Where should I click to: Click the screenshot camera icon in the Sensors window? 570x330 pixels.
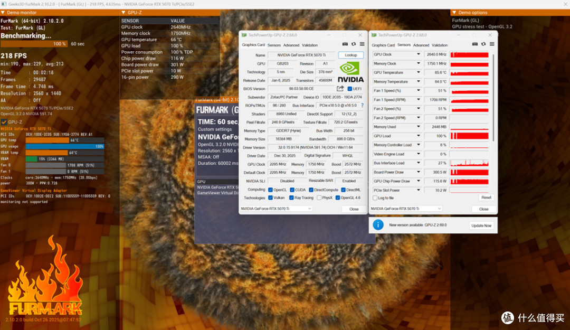(475, 44)
